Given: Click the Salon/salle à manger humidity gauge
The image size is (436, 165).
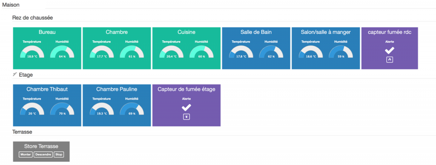Looking at the screenshot, I should (341, 52).
